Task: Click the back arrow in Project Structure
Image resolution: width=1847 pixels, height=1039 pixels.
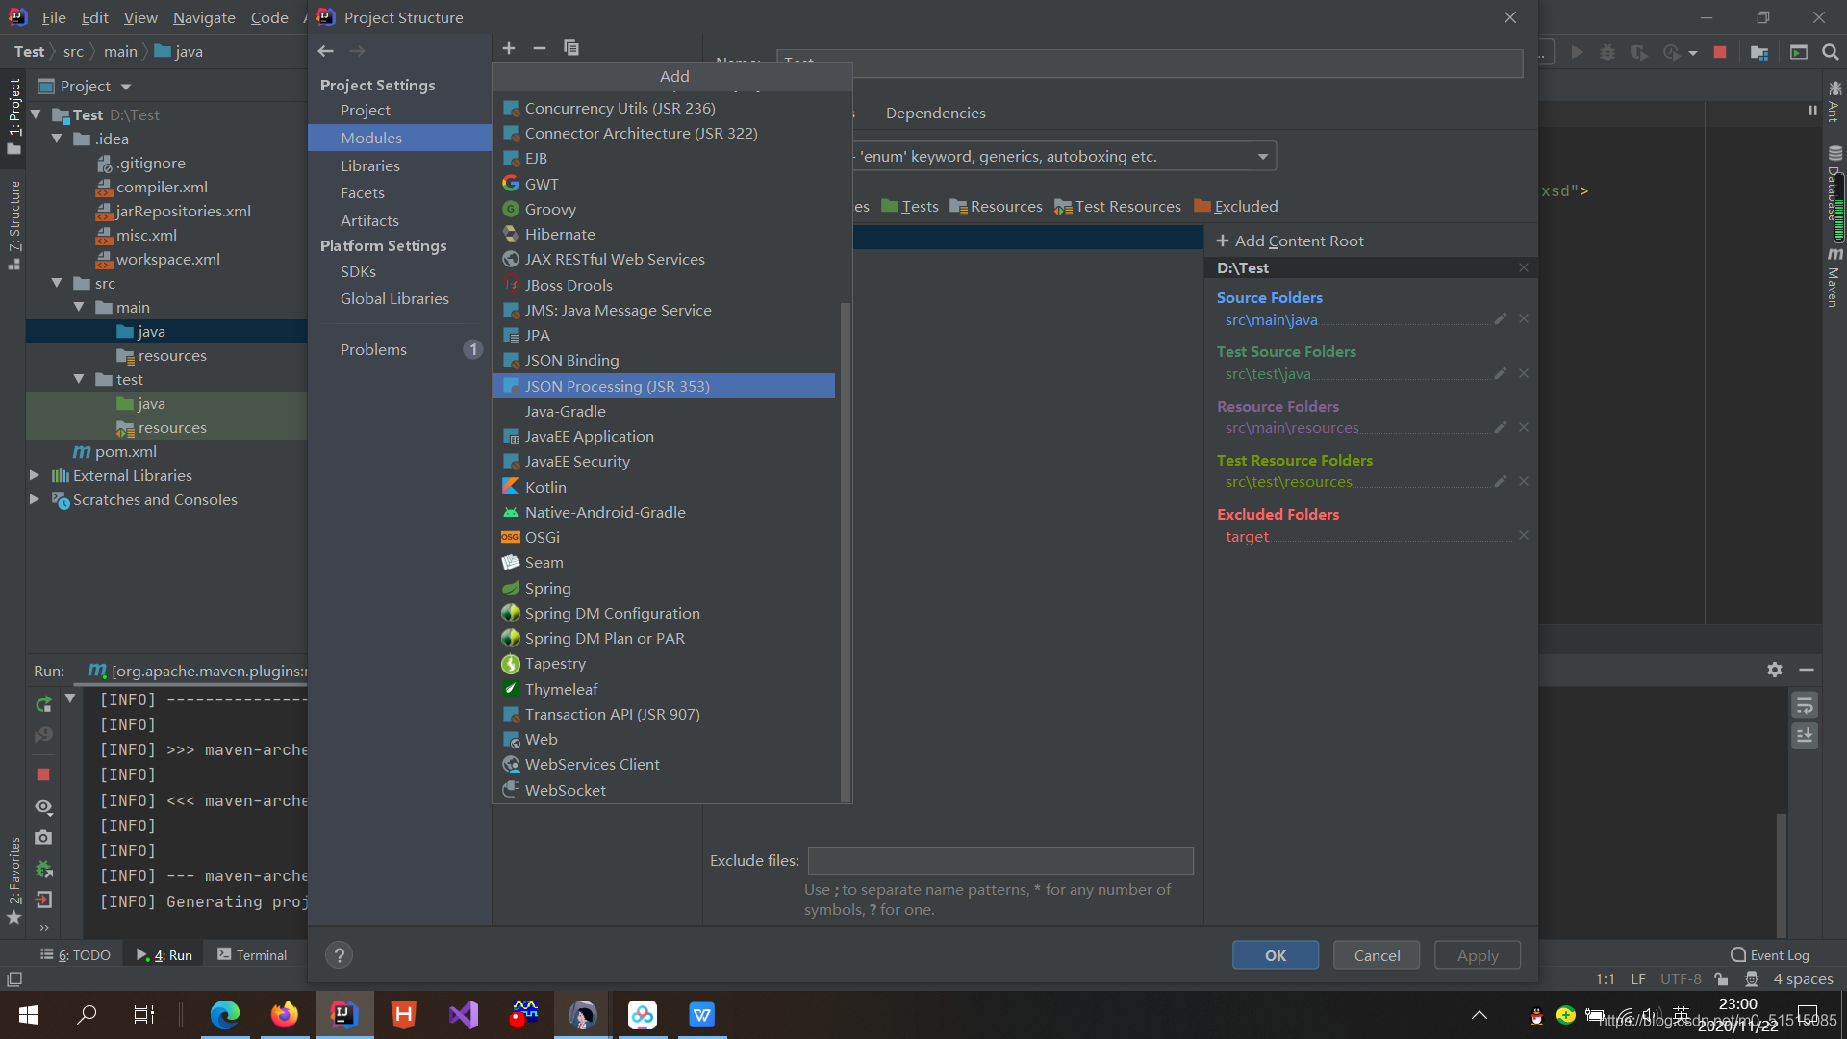Action: [326, 51]
